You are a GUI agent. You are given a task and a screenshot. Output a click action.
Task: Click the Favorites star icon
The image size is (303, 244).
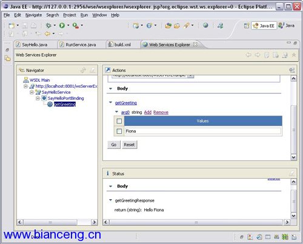point(294,54)
